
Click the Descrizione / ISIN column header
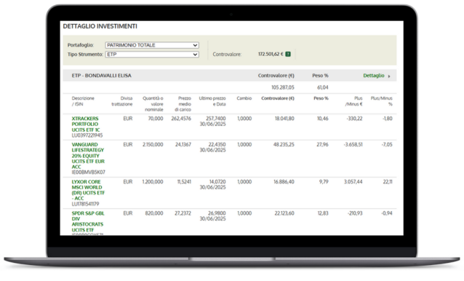pyautogui.click(x=83, y=101)
